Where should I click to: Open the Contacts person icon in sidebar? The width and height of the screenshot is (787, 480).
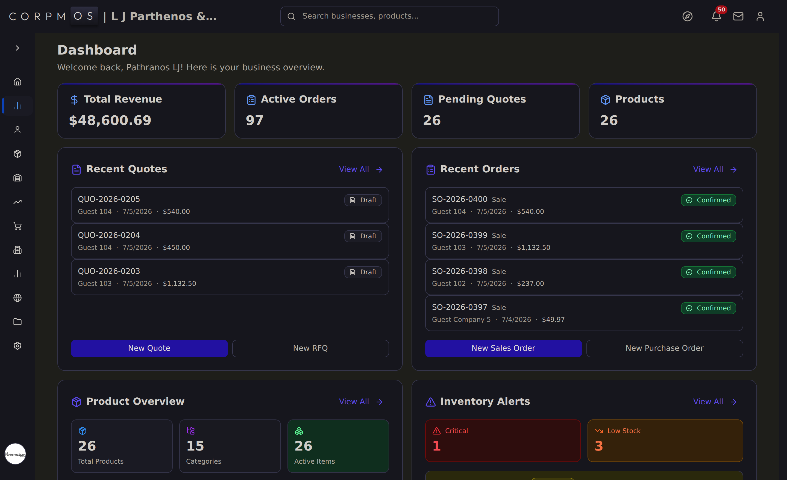(17, 130)
